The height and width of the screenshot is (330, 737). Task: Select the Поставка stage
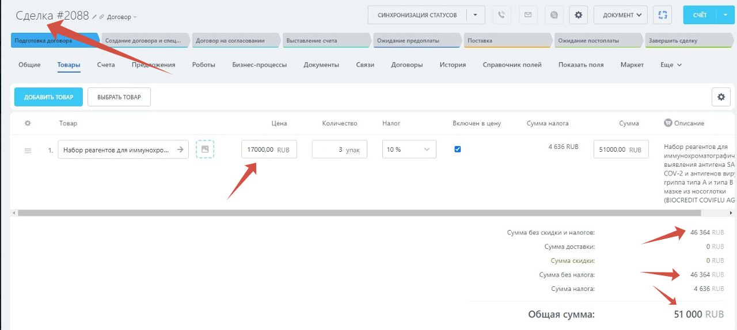(x=508, y=40)
